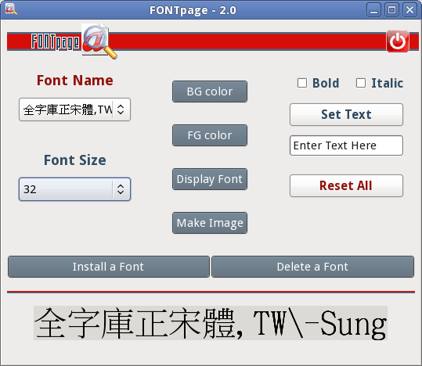The height and width of the screenshot is (366, 422).
Task: Close the FONTpage window
Action: 409,10
